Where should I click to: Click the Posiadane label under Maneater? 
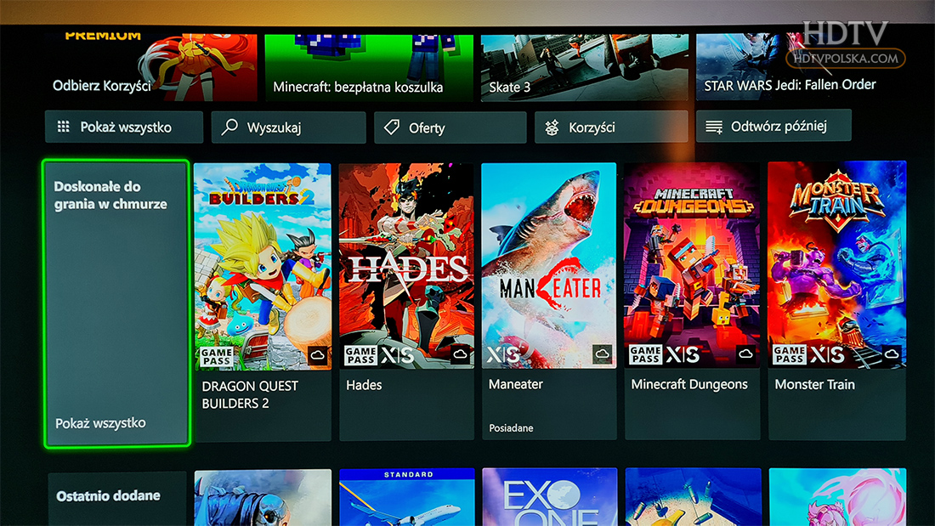pyautogui.click(x=511, y=427)
